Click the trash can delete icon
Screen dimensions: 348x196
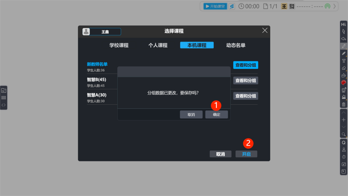[344, 104]
